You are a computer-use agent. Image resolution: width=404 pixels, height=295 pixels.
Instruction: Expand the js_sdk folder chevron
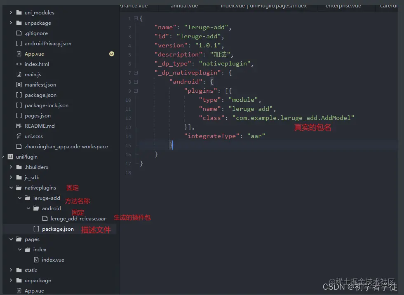click(x=11, y=177)
